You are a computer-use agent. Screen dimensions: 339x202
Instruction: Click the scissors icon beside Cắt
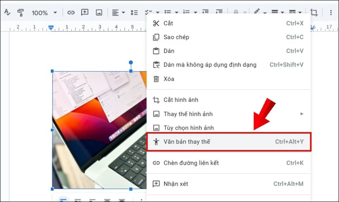[156, 23]
